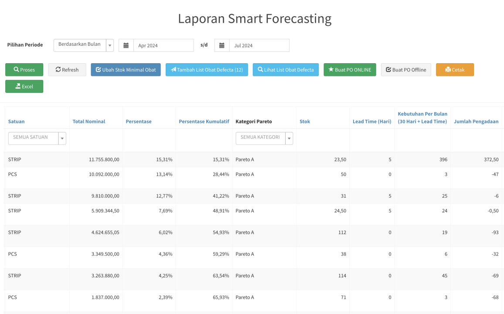Click the Apr 2024 start date field
Screen dimensions: 504x314
click(x=163, y=45)
